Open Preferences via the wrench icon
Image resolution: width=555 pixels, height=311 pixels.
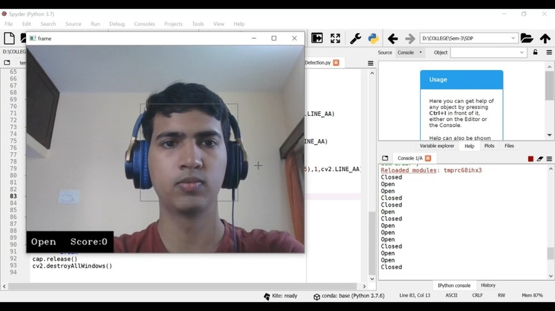pos(355,38)
